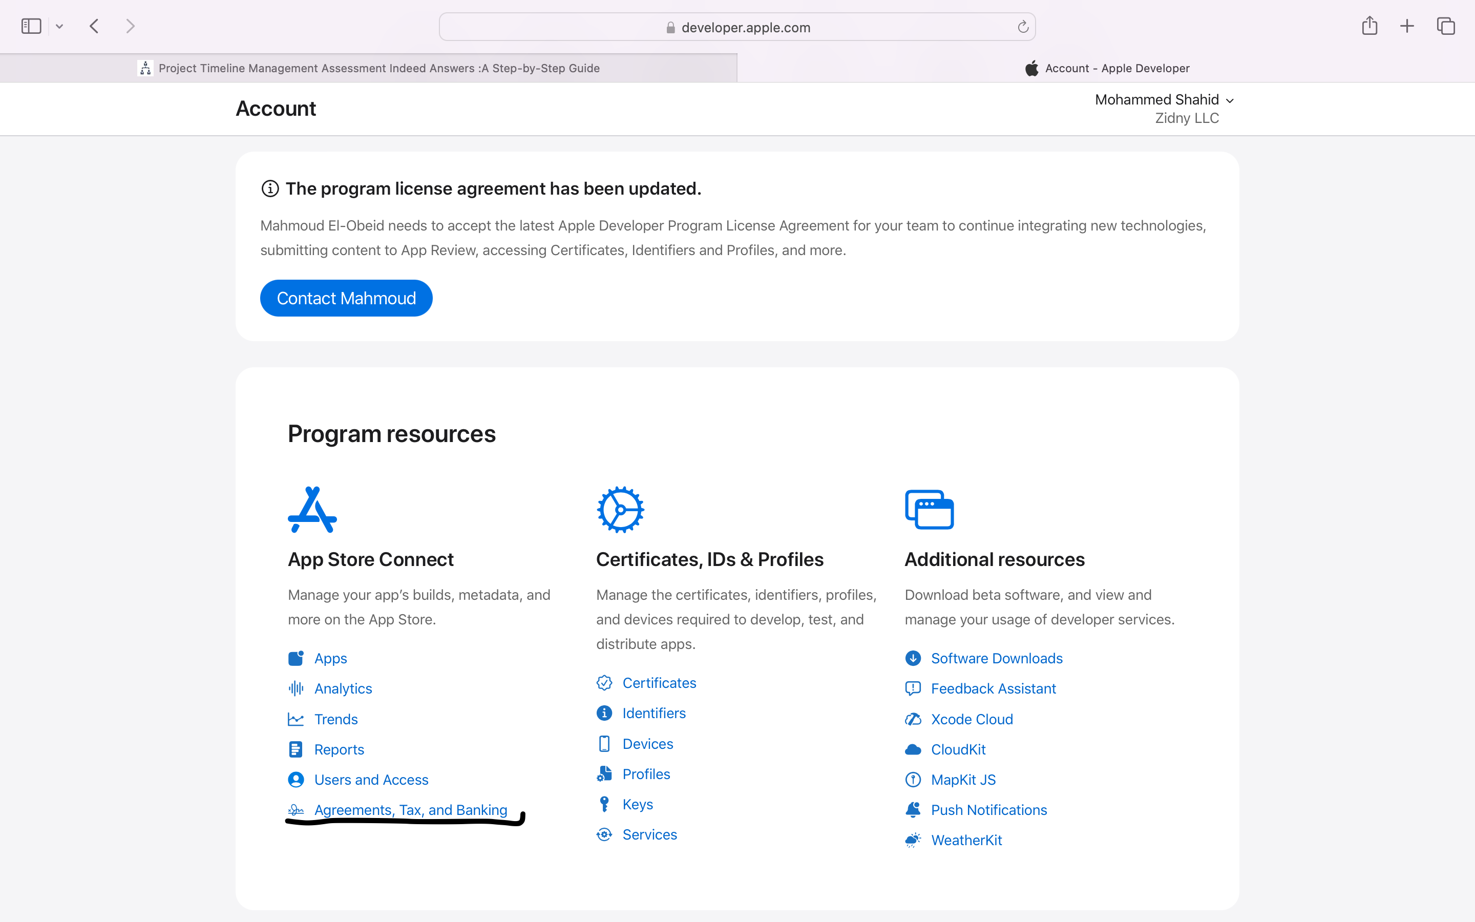Click the Push Notifications bell icon
Screen dimensions: 1475x922
tap(913, 810)
